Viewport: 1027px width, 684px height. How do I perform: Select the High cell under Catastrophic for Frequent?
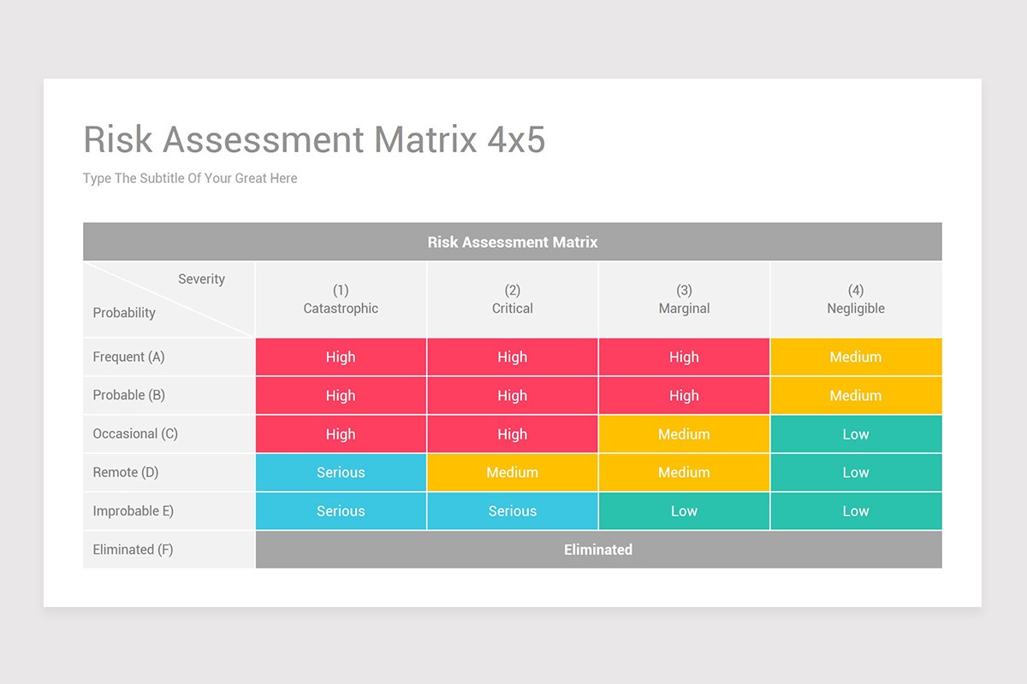[x=340, y=357]
